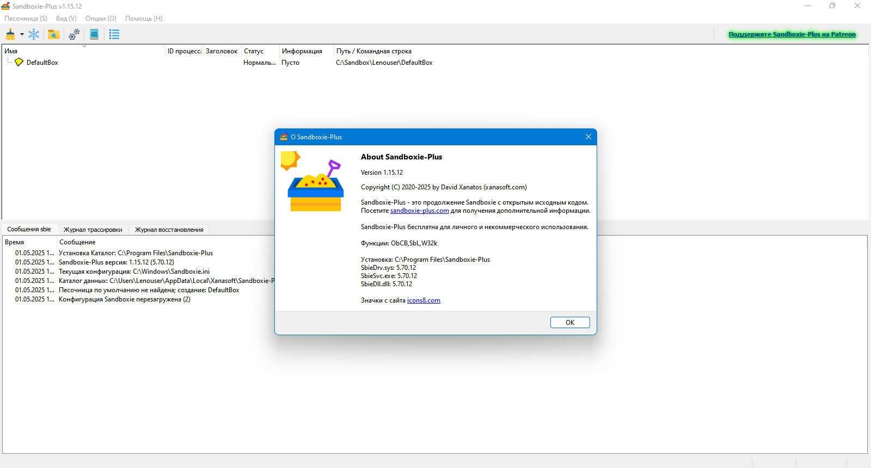Open the Помощь (H) menu
The height and width of the screenshot is (468, 871).
(144, 18)
